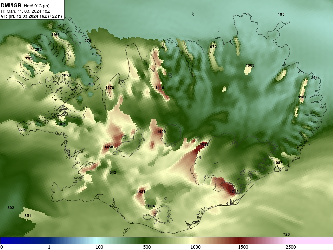Click the 972 value label
333x250 pixels.
click(213, 47)
